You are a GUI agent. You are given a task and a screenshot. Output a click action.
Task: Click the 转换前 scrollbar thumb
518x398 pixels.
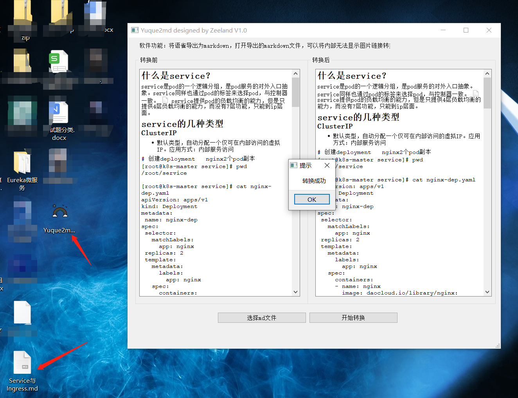pos(296,92)
